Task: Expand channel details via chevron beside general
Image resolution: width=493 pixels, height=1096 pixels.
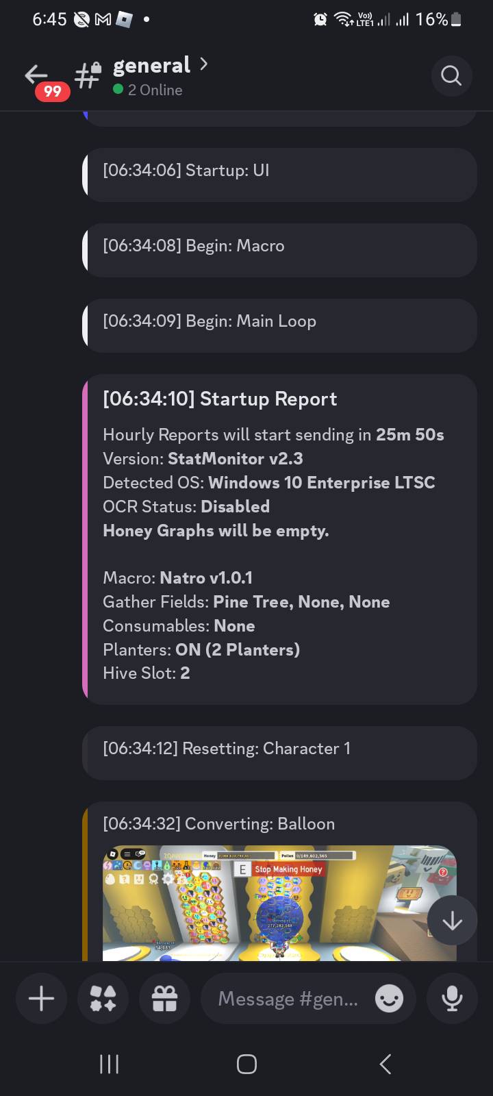Action: tap(203, 64)
